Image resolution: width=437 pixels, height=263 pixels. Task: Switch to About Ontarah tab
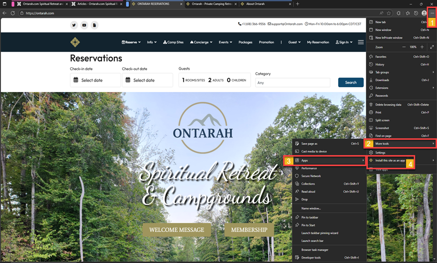pos(266,4)
